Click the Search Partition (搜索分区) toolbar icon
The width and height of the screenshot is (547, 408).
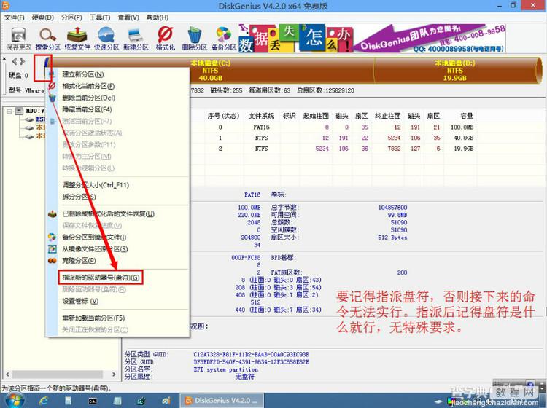point(48,39)
